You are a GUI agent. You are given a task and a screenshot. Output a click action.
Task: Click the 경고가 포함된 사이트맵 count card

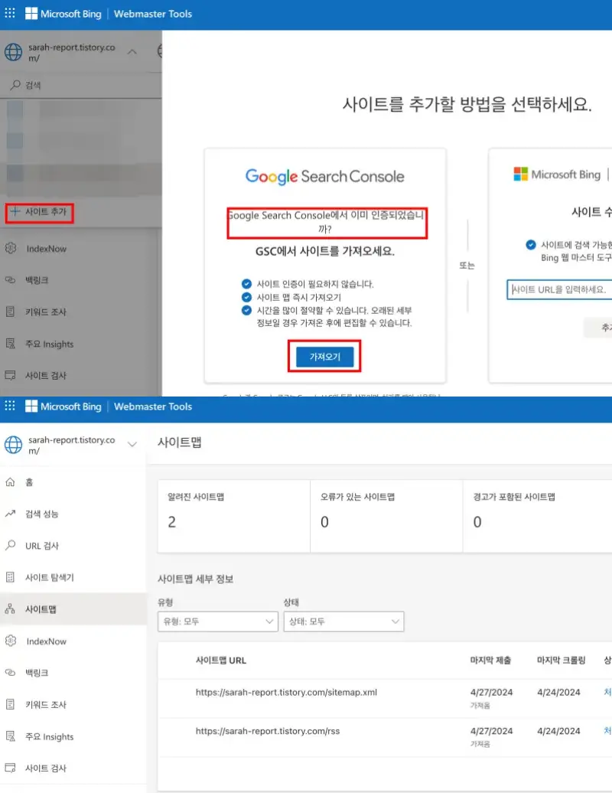[538, 517]
